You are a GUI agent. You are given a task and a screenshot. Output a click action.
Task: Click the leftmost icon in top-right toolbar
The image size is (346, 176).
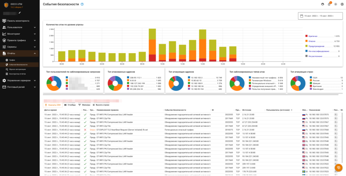[x=323, y=4]
